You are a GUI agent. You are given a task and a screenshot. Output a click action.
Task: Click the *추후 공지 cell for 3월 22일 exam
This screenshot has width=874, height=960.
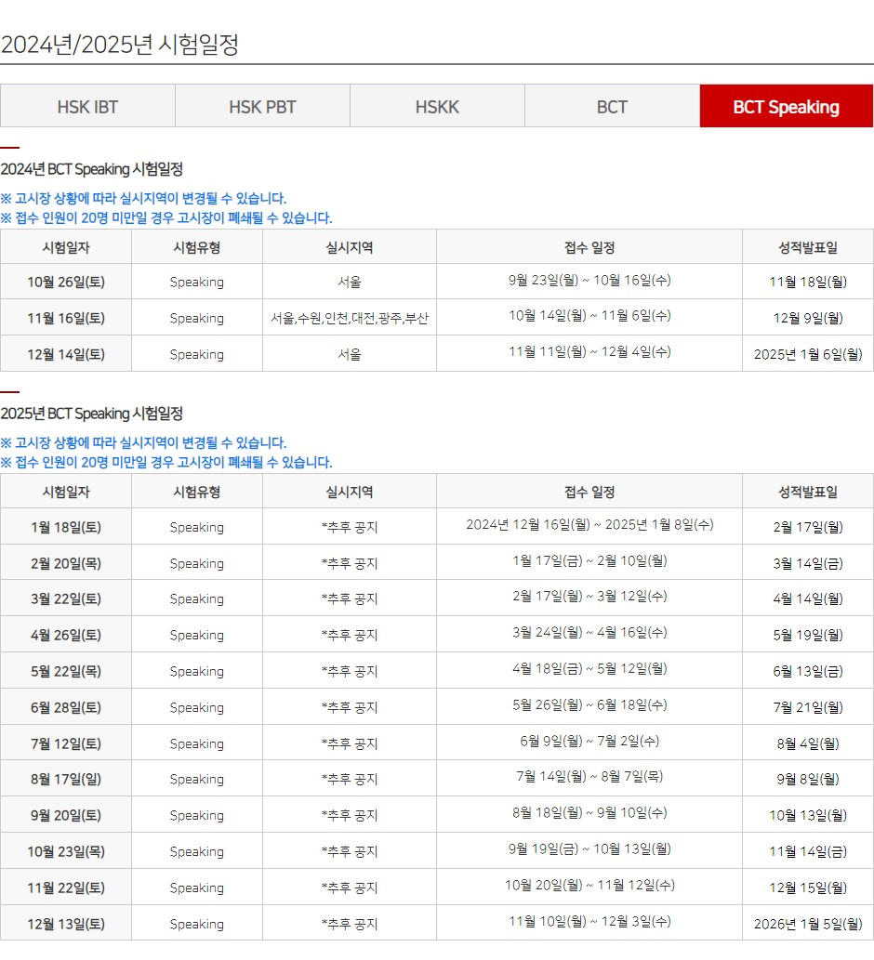[x=349, y=598]
